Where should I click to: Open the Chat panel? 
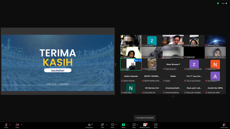(x=102, y=125)
